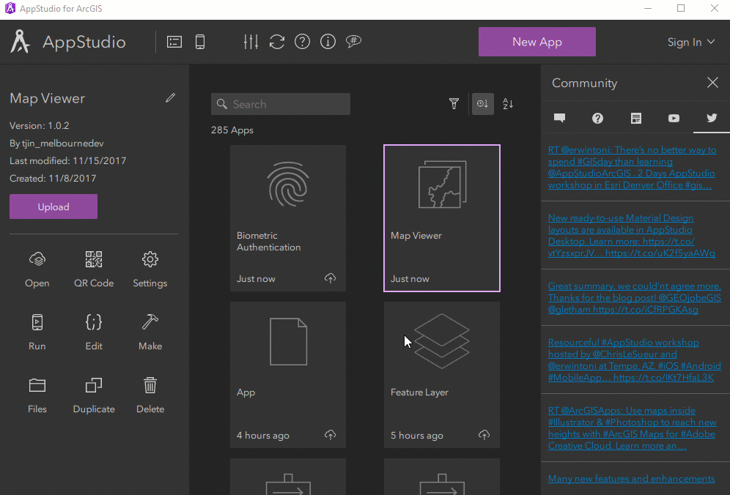Screen dimensions: 730x495
Task: Focus the Search apps field
Action: click(x=281, y=104)
